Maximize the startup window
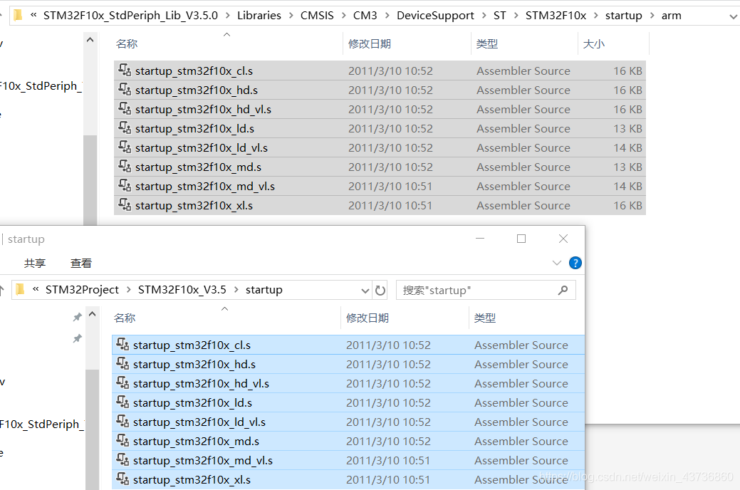 click(521, 239)
